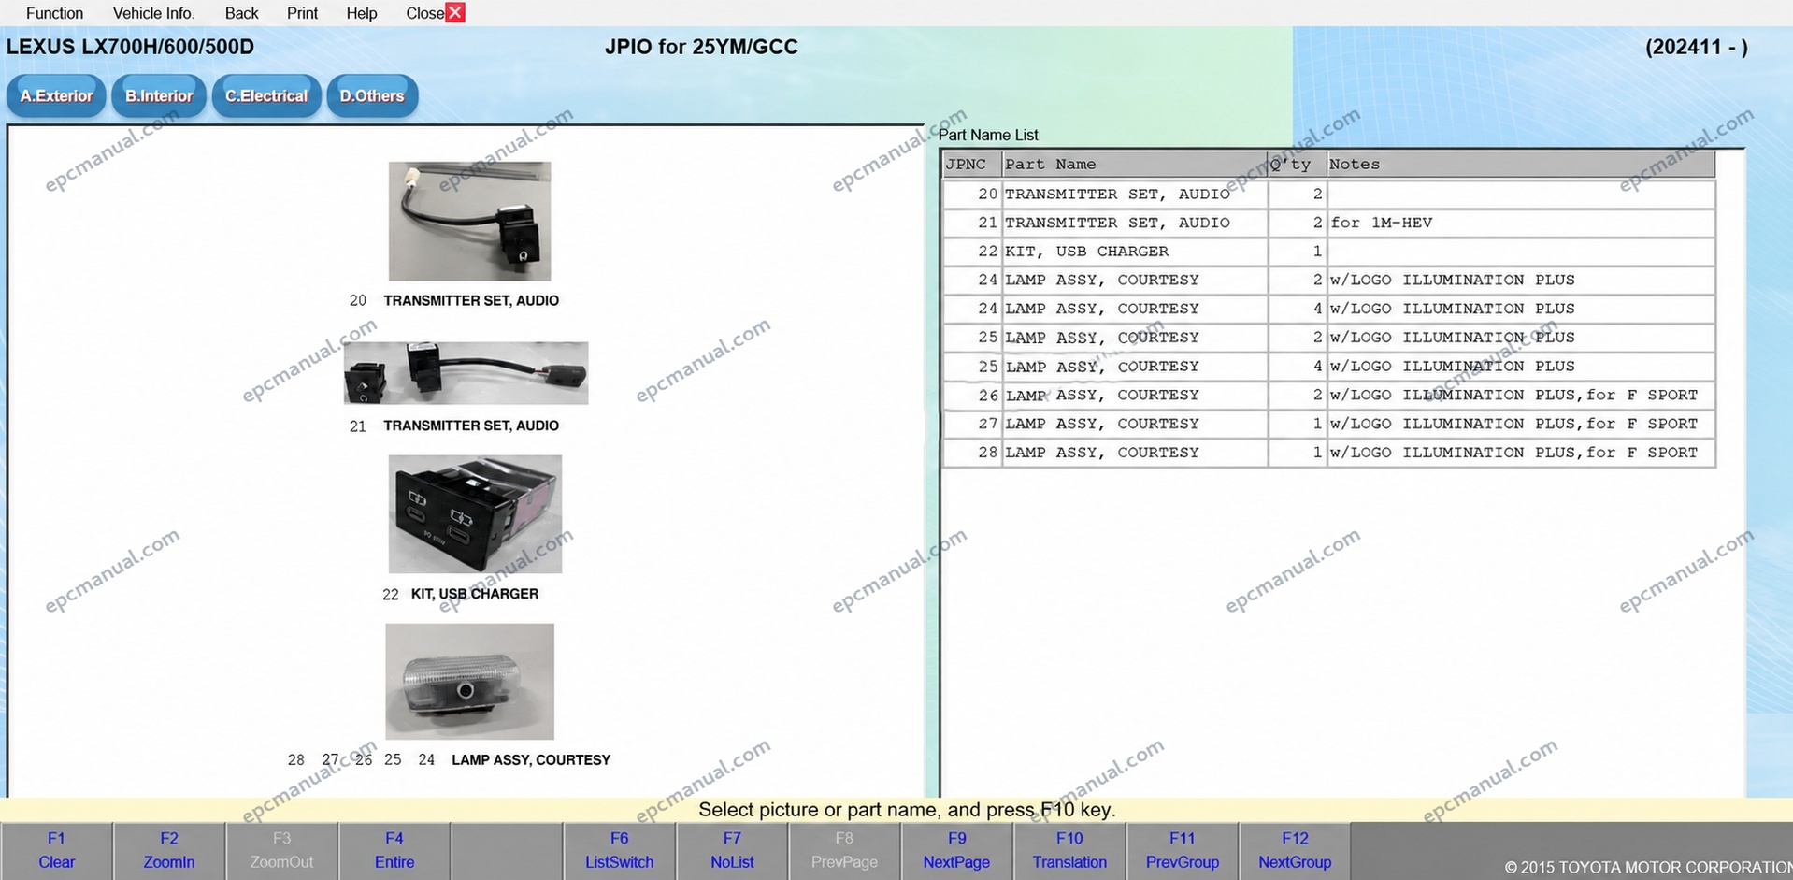Click F7 NoList button

point(732,850)
